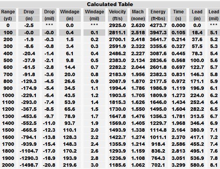The width and height of the screenshot is (220, 169).
Task: Select windage value 43.5 inches
Action: [70, 96]
